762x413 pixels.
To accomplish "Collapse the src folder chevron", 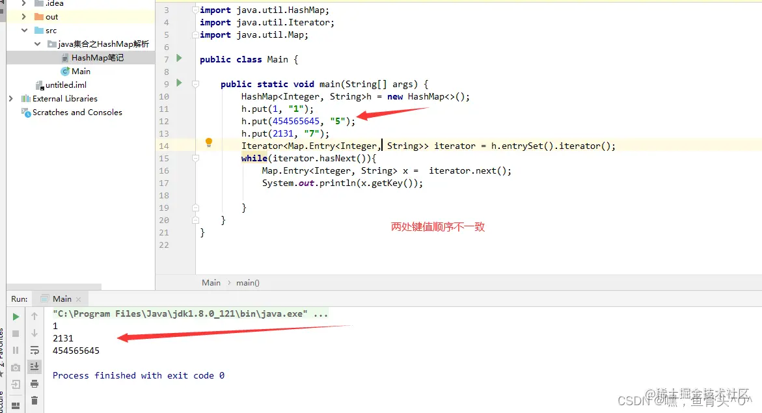I will coord(24,30).
